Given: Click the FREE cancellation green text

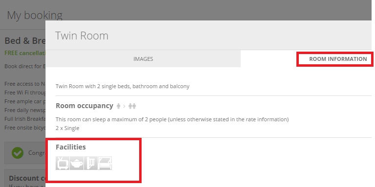Looking at the screenshot, I should coord(25,53).
